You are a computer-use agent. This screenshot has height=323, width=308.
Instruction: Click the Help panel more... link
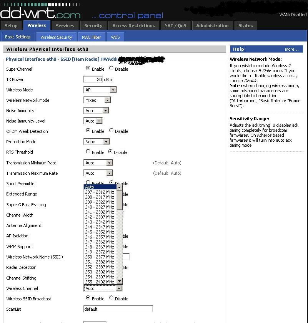click(x=291, y=49)
